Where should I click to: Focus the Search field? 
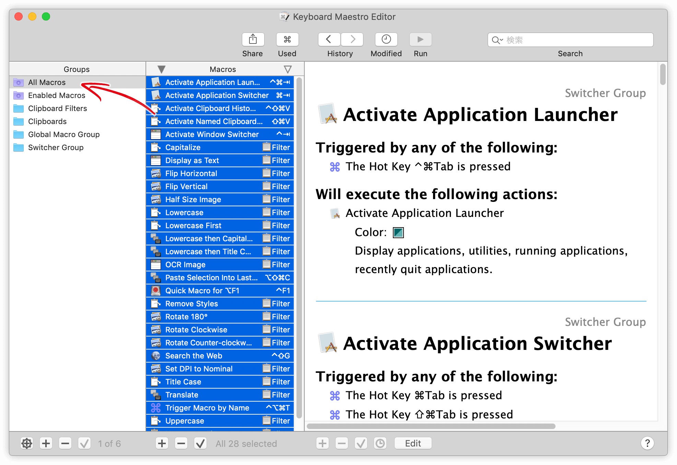coord(570,40)
